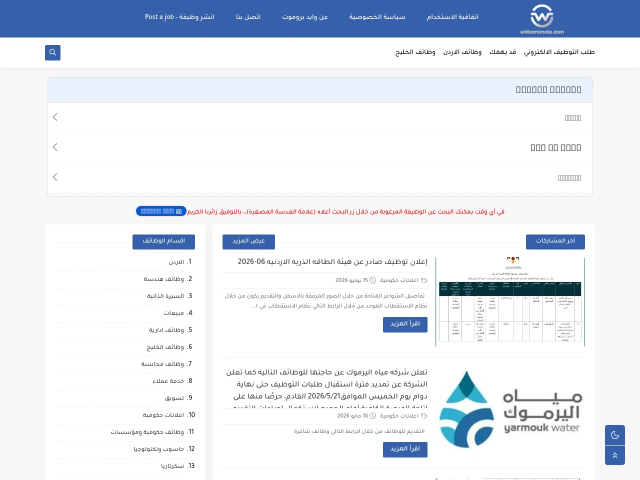Open the وظائف محاسبة category
640x480 pixels.
(162, 364)
